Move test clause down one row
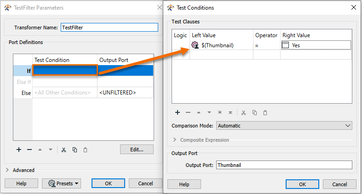The image size is (362, 194). [209, 112]
